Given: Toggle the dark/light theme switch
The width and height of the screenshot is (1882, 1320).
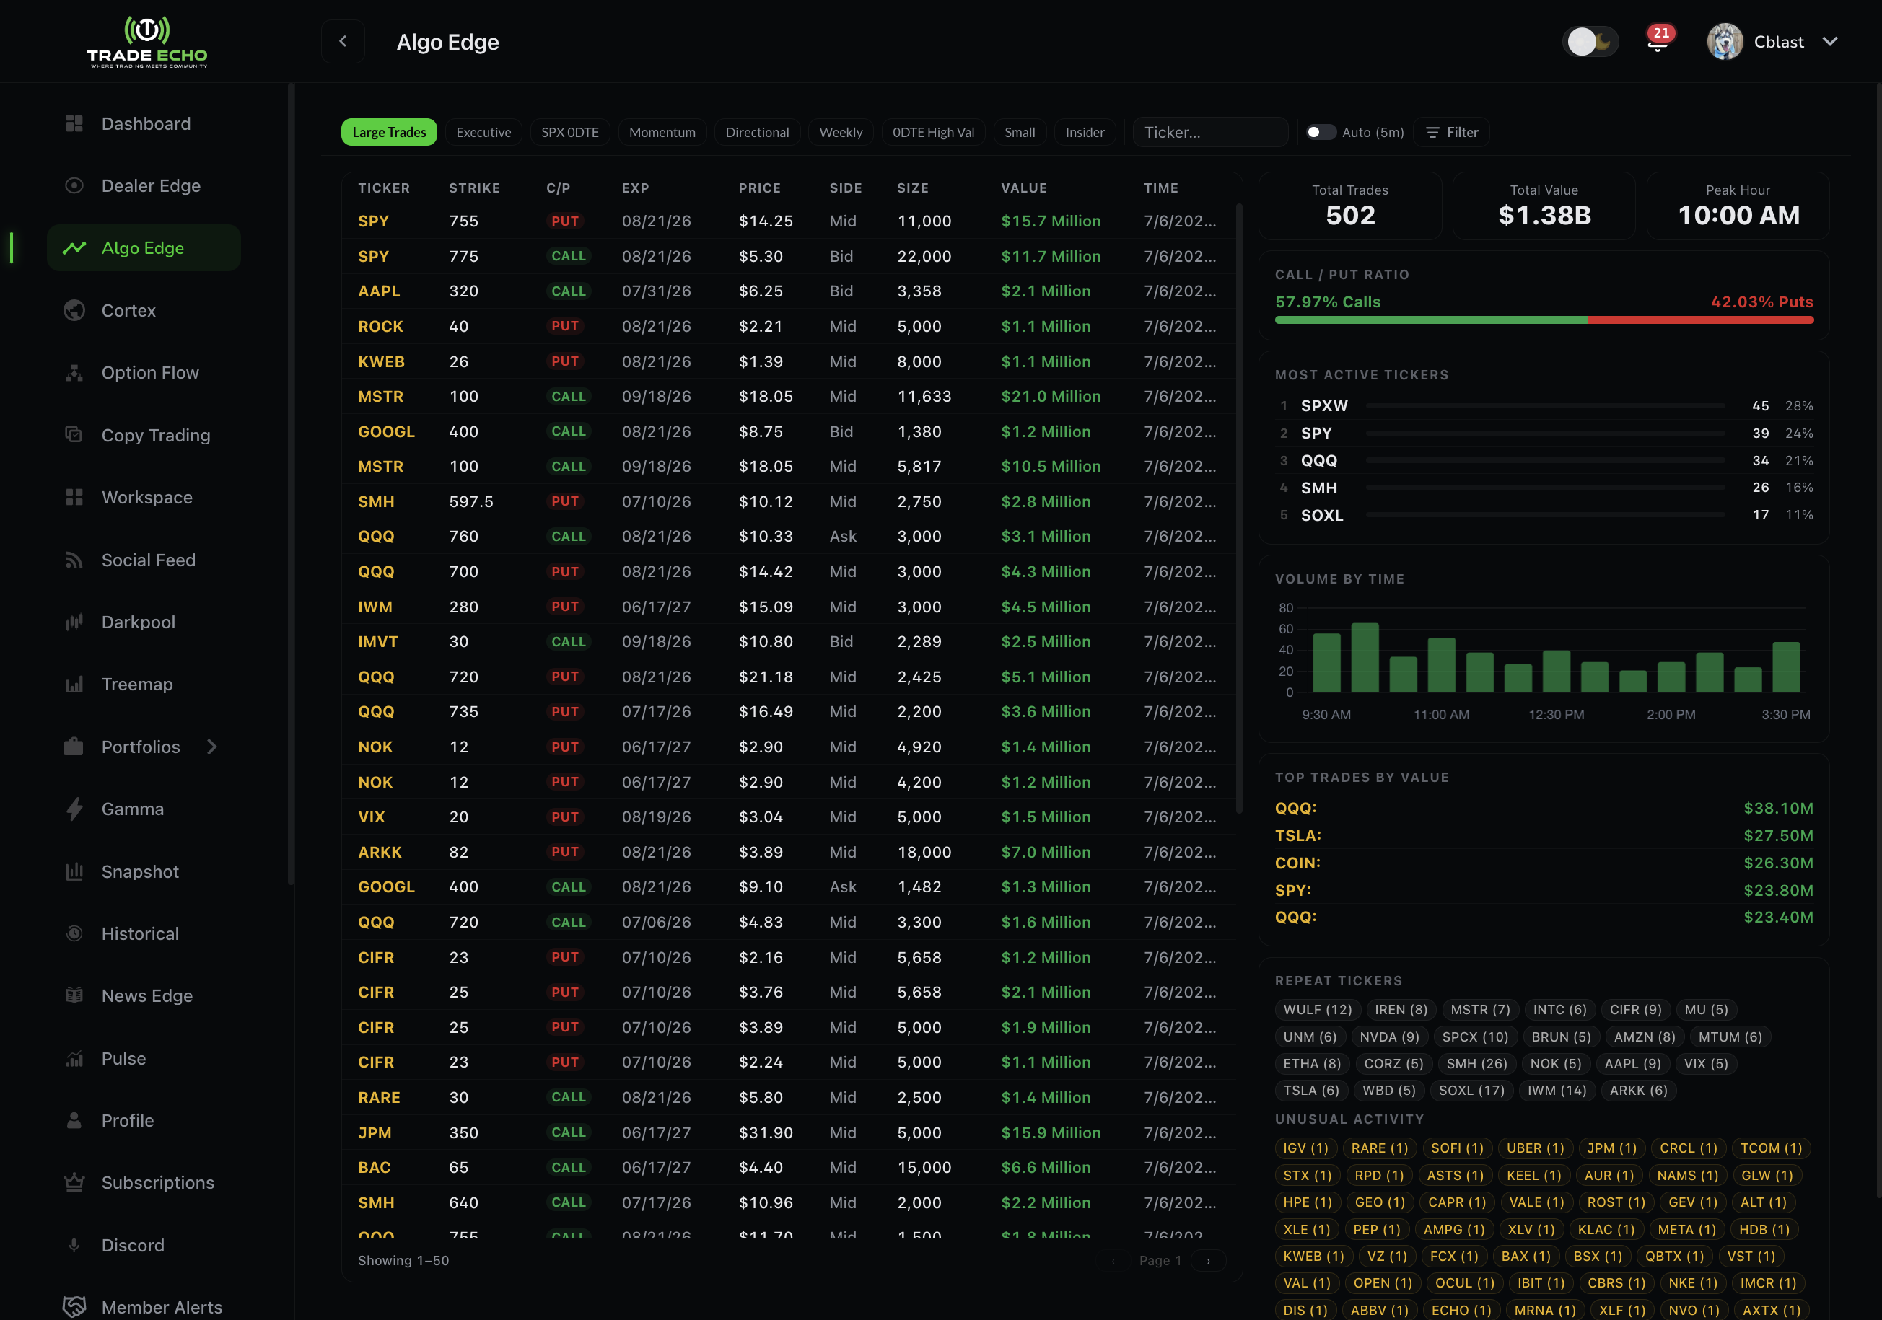Looking at the screenshot, I should (1590, 42).
